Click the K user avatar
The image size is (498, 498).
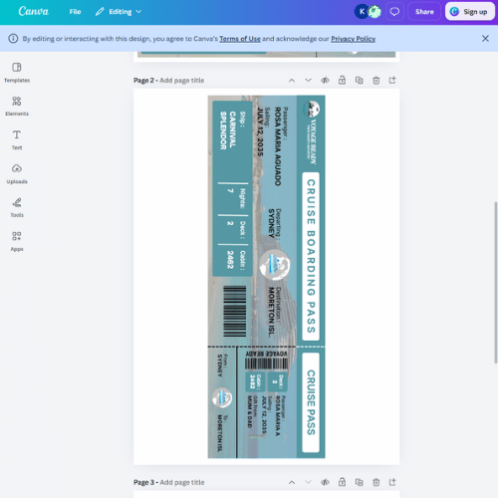(362, 12)
